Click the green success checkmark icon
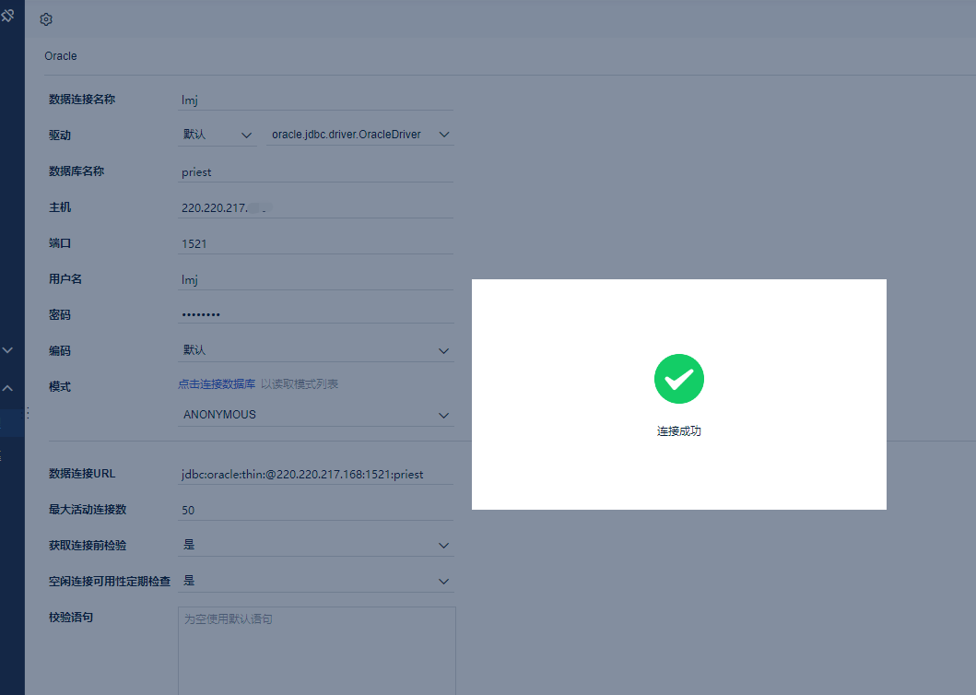Image resolution: width=976 pixels, height=695 pixels. click(x=678, y=379)
